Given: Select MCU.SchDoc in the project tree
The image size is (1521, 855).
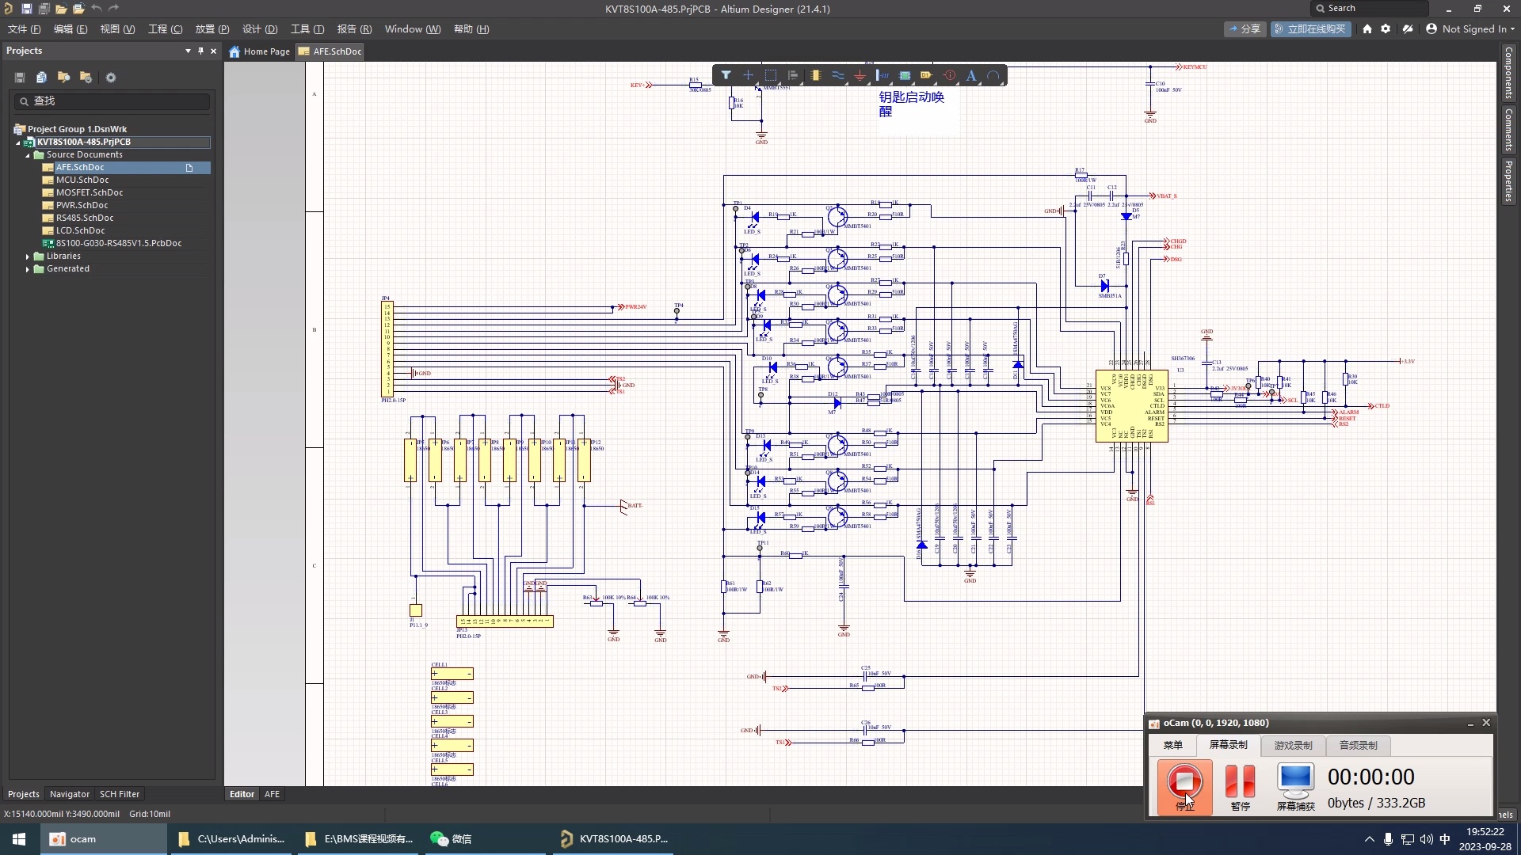Looking at the screenshot, I should tap(82, 180).
